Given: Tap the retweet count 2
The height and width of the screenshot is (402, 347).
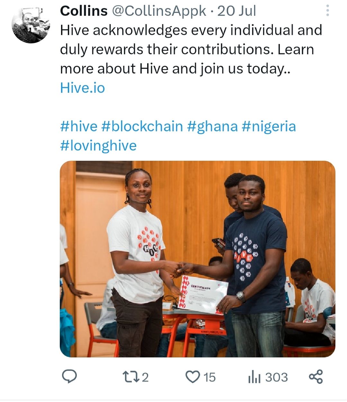Looking at the screenshot, I should [145, 377].
